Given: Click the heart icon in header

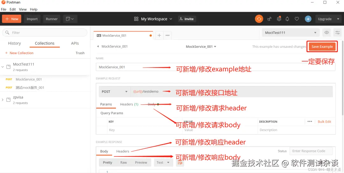Looking at the screenshot, I should 297,19.
